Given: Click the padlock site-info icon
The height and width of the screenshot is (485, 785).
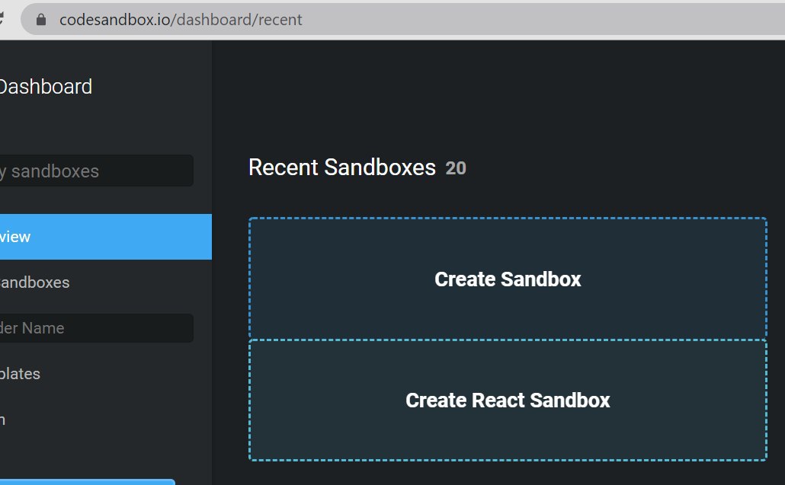Looking at the screenshot, I should (x=41, y=20).
